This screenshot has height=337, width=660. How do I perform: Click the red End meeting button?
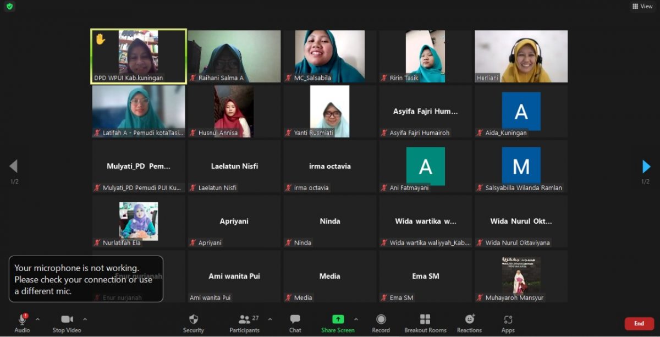point(639,323)
